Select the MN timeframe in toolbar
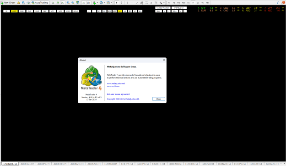The image size is (286, 166). [207, 3]
